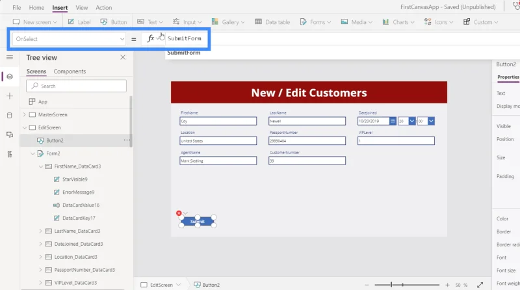Expand DateJoined_DataCard3 node
Screen dimensions: 520x290
click(40, 244)
